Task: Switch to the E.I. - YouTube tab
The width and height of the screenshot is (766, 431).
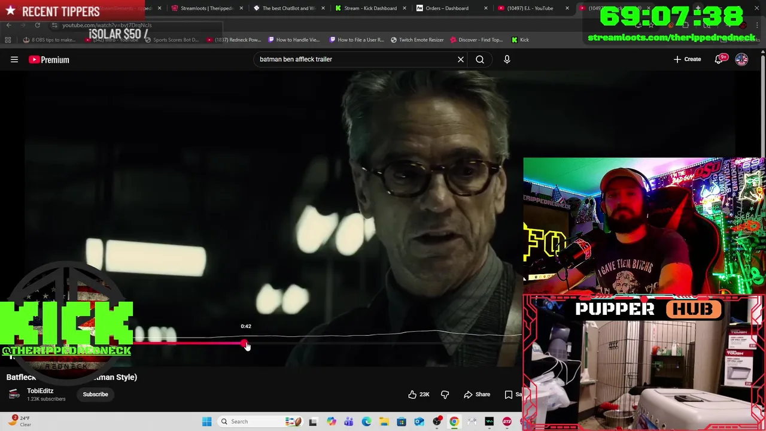Action: pyautogui.click(x=530, y=8)
